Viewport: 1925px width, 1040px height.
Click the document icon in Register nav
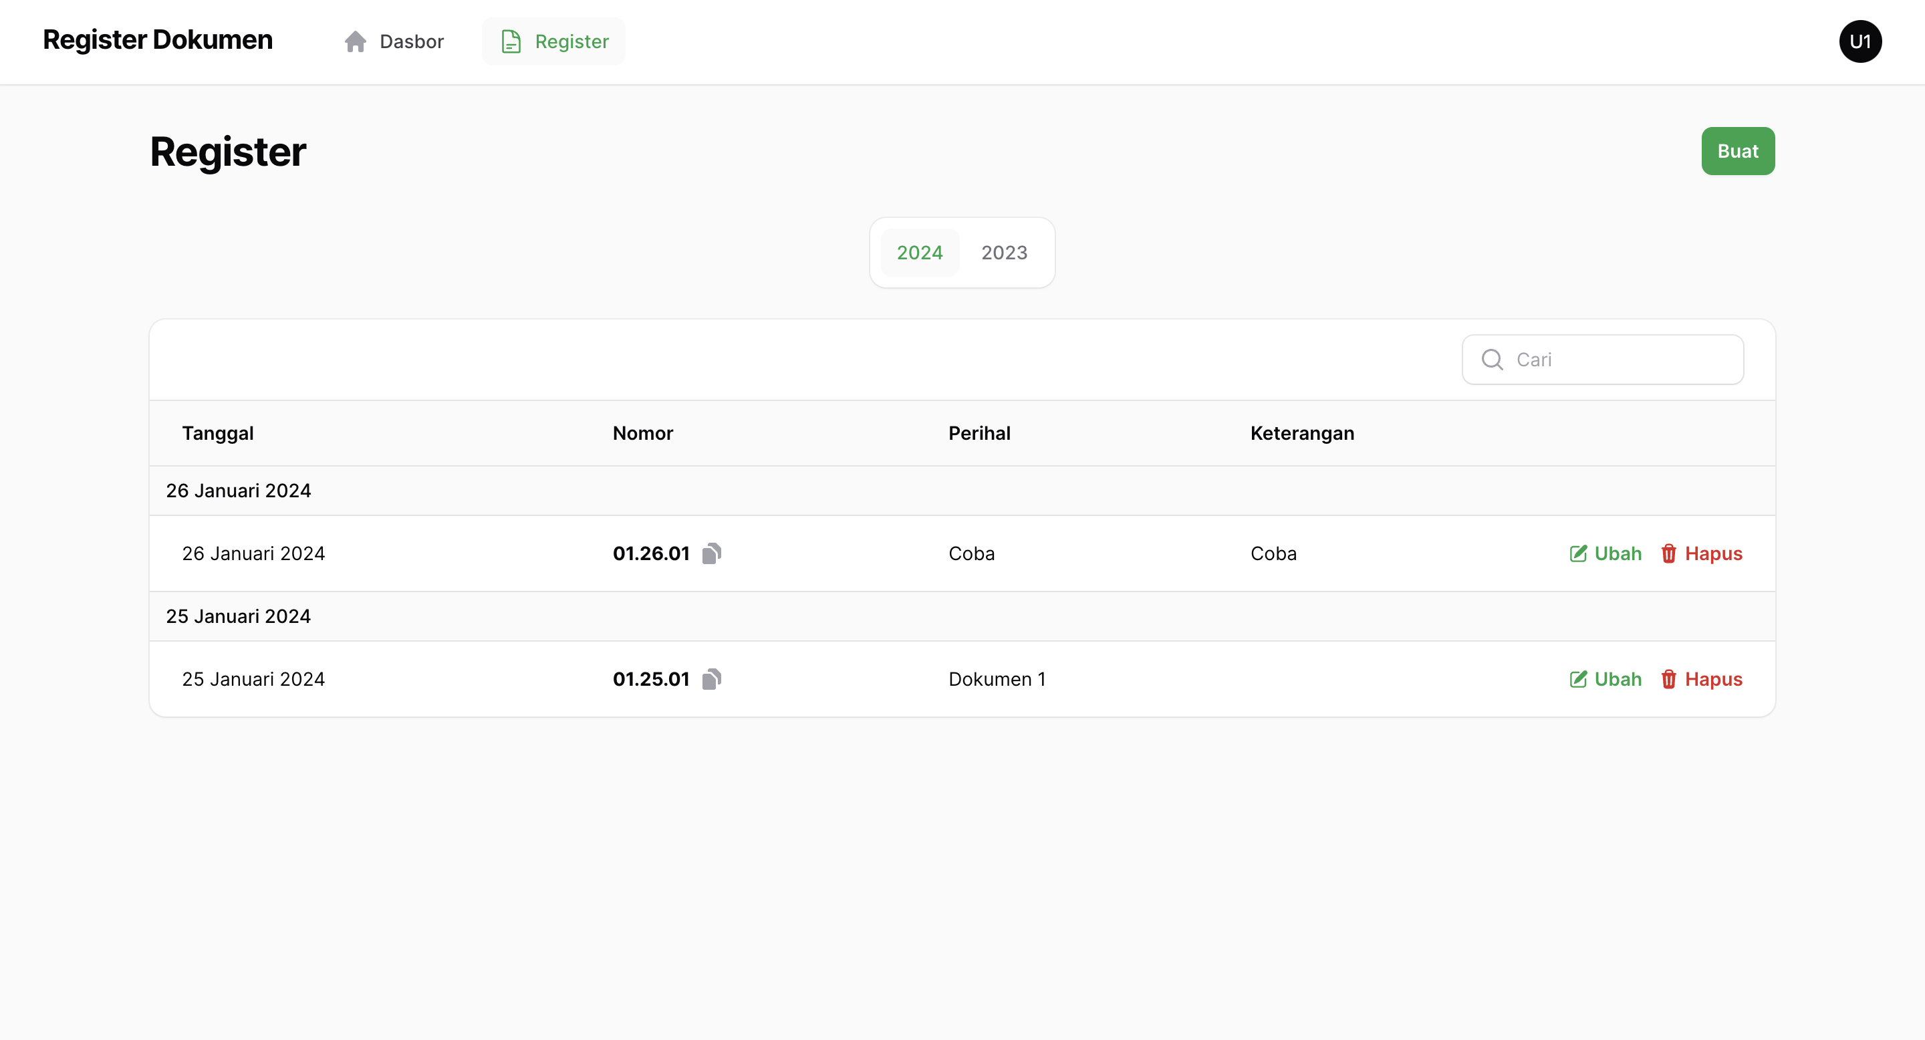511,42
